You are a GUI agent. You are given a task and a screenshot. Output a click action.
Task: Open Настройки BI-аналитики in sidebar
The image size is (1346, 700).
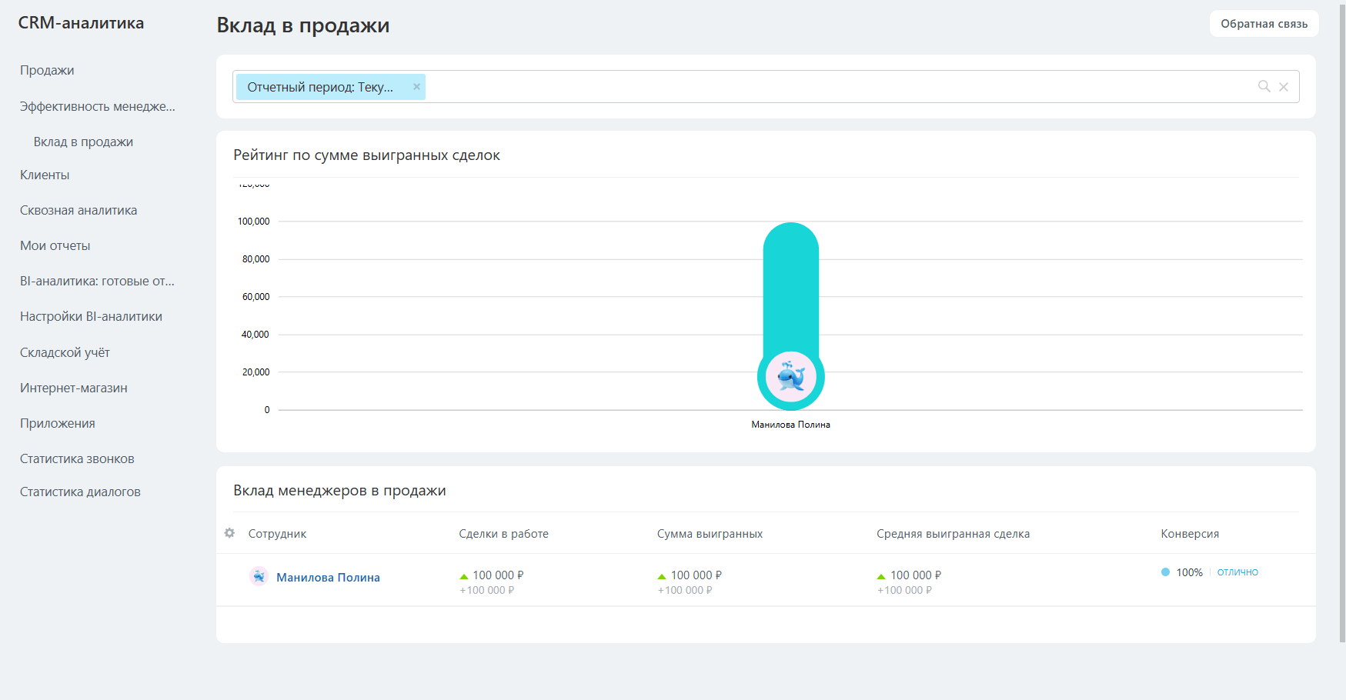(91, 316)
